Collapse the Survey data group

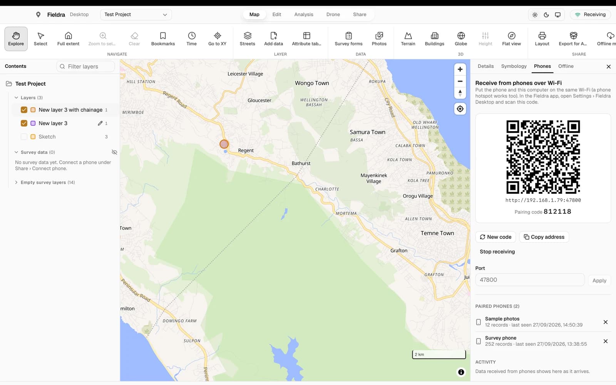(x=16, y=152)
